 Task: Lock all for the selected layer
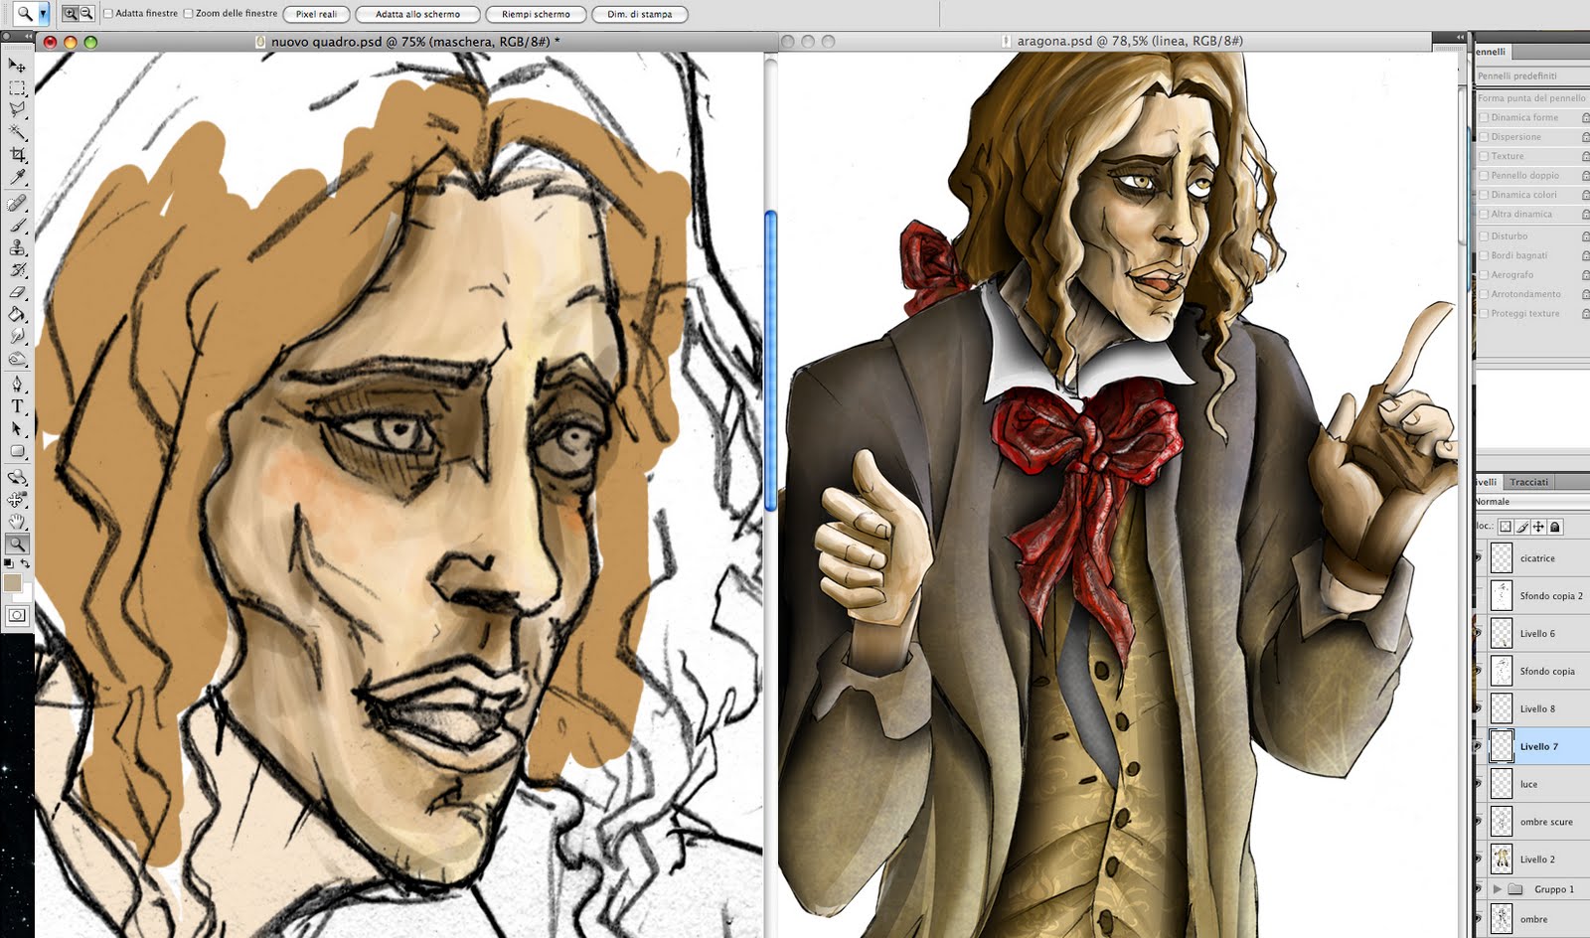click(1555, 527)
